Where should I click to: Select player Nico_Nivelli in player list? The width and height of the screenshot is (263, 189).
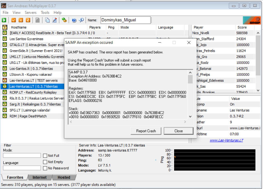(201, 33)
